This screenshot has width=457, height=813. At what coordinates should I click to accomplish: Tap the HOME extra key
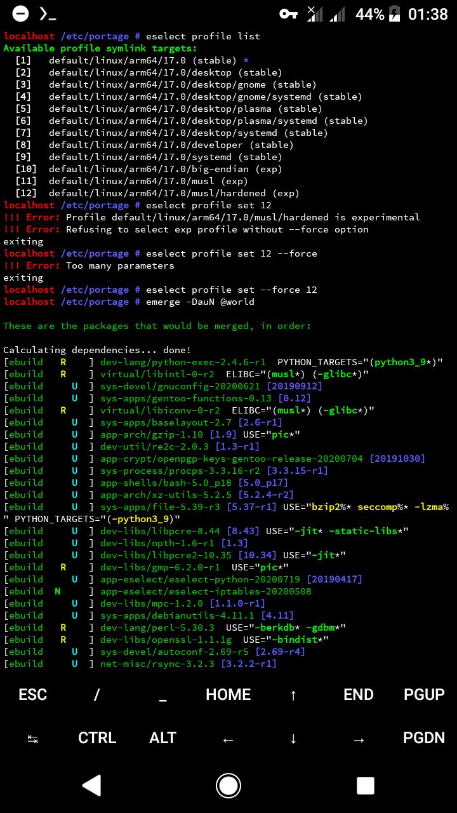click(x=228, y=694)
